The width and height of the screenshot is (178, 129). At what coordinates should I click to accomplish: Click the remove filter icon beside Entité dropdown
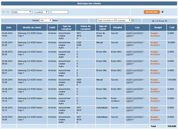[x=8, y=12]
